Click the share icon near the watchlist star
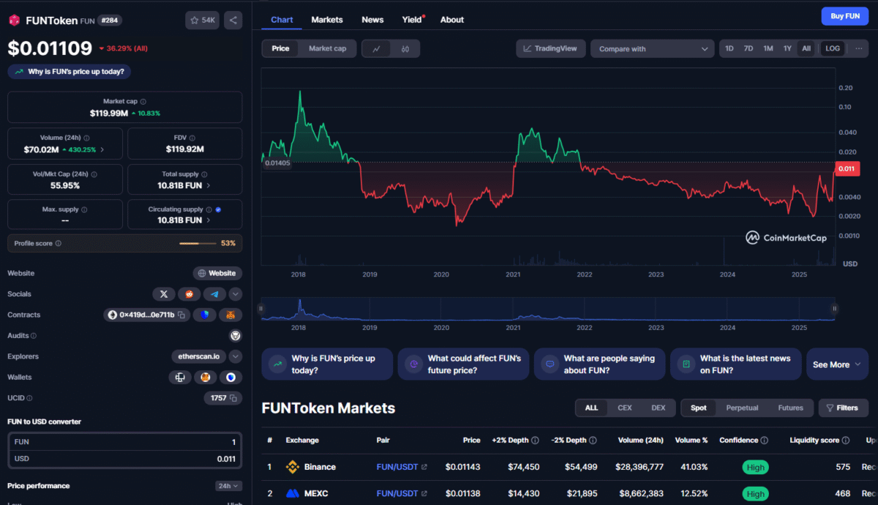 click(233, 20)
